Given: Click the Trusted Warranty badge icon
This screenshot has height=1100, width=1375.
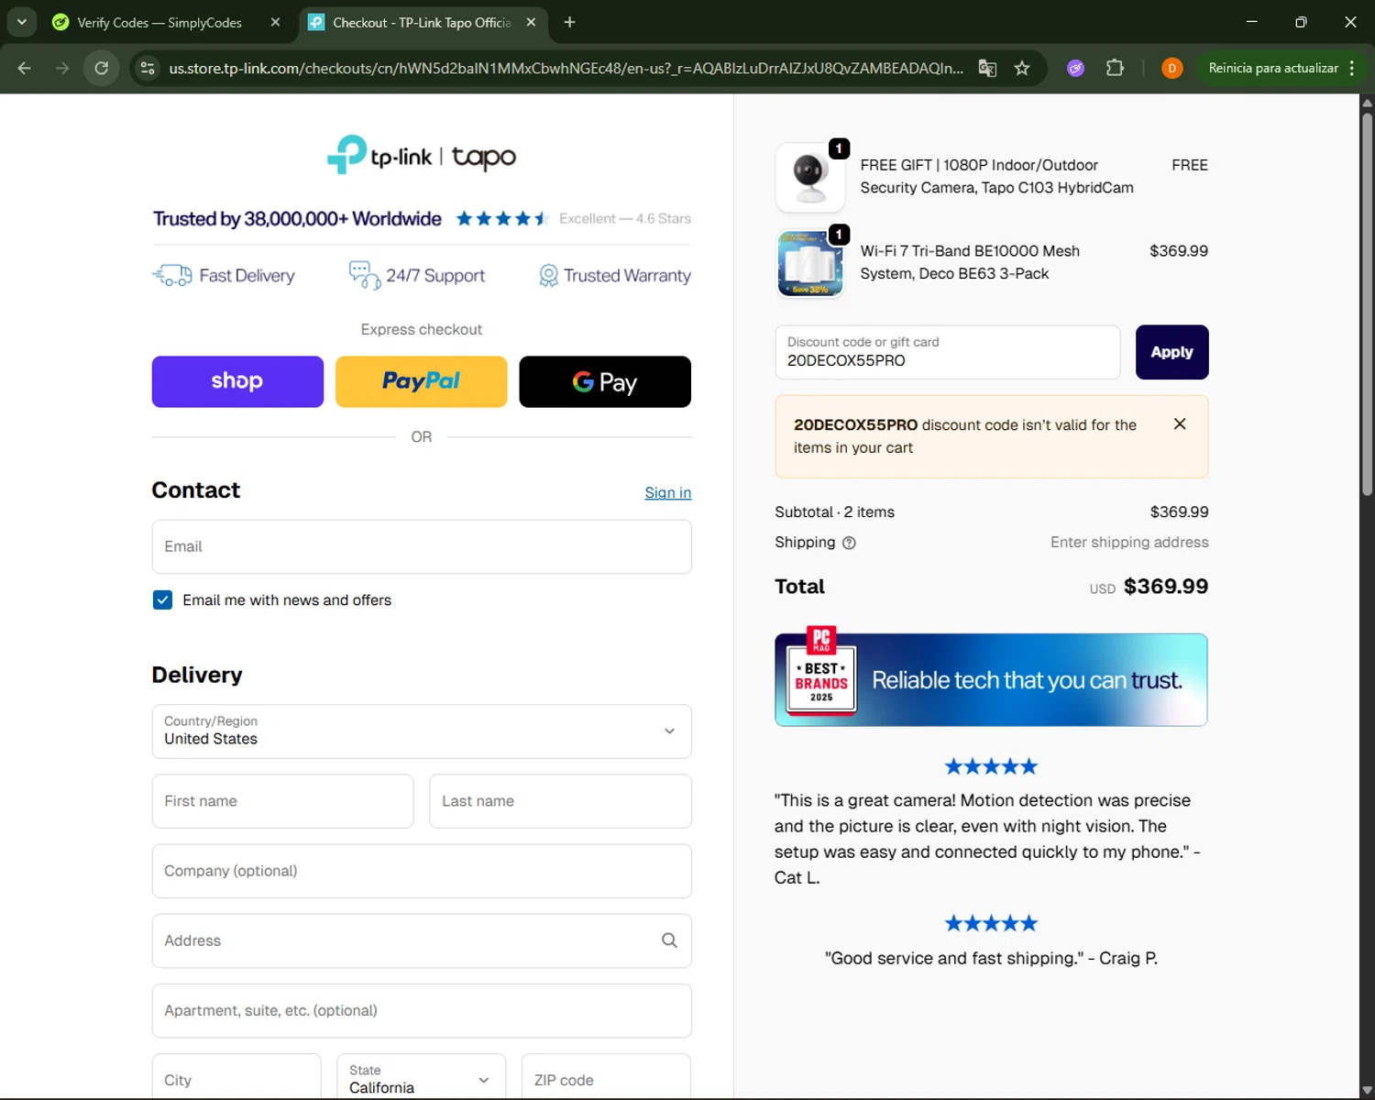Looking at the screenshot, I should (548, 275).
